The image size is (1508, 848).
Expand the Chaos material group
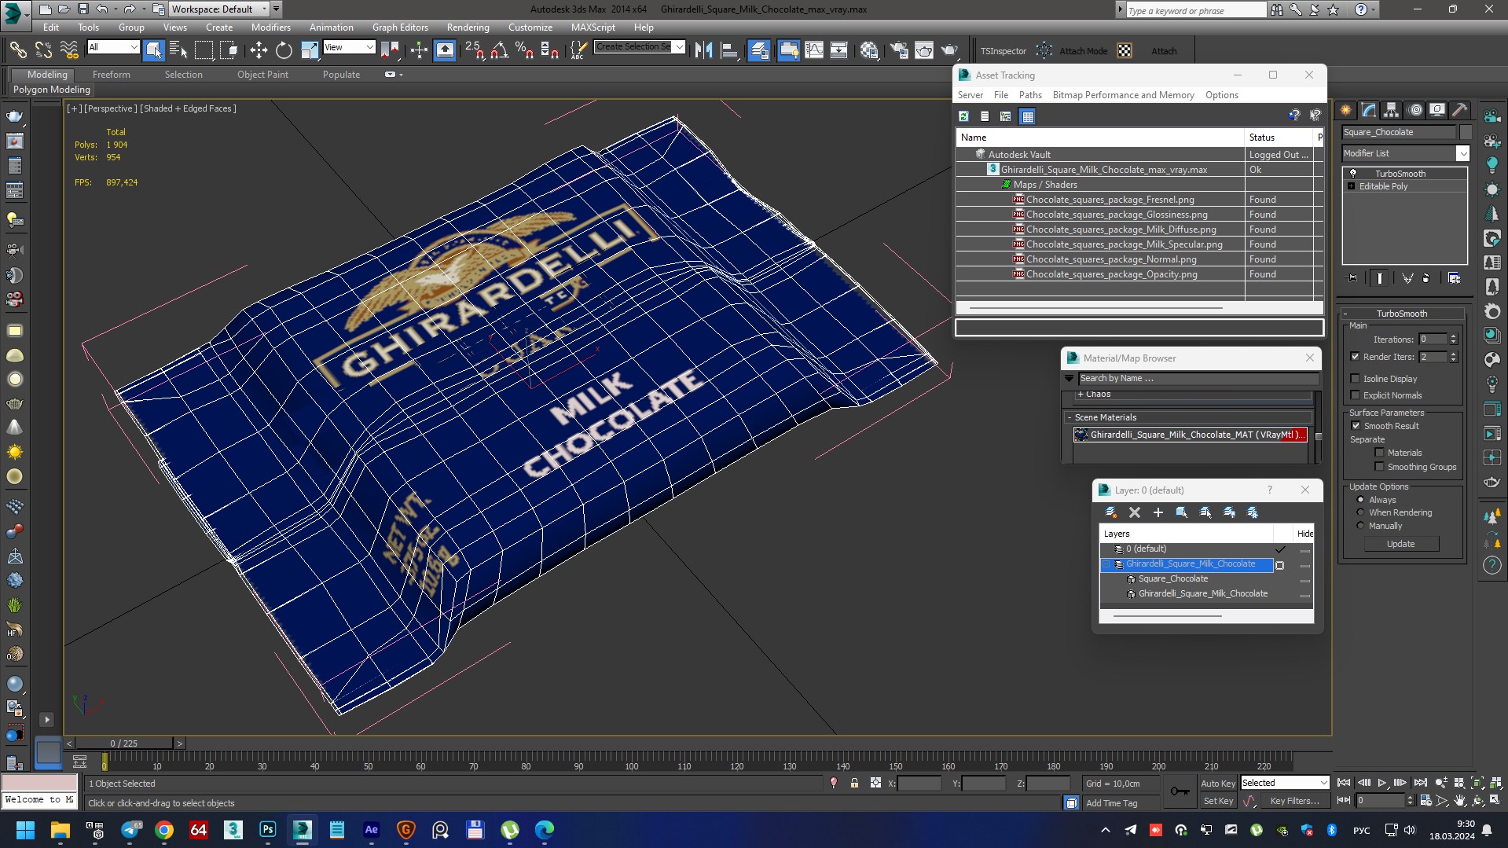pyautogui.click(x=1081, y=395)
